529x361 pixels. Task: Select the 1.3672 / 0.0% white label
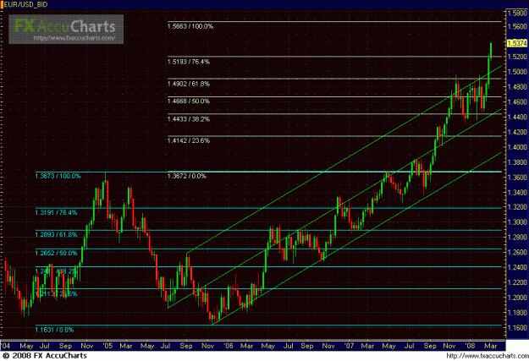click(186, 176)
